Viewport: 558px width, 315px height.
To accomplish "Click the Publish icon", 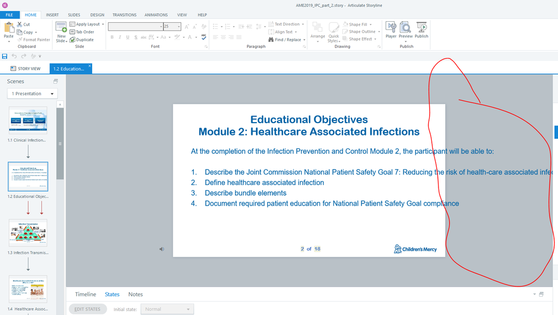I will pos(421,28).
